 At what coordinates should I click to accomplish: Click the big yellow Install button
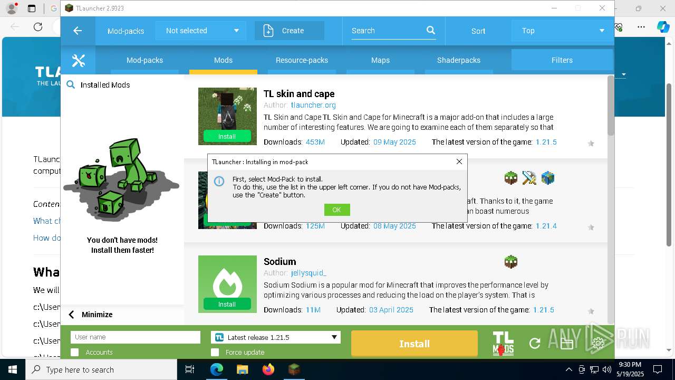pos(414,344)
